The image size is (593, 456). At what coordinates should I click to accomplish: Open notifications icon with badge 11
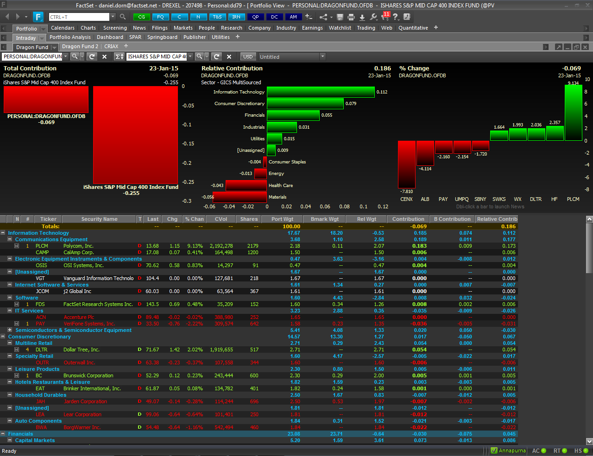pos(385,16)
